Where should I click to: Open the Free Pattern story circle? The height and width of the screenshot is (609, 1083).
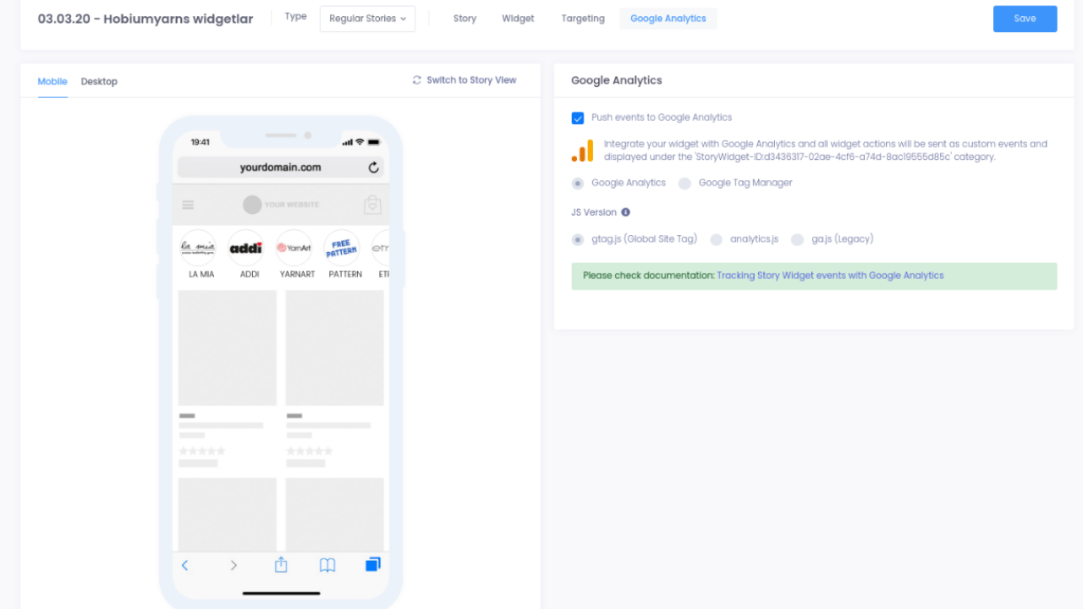342,248
